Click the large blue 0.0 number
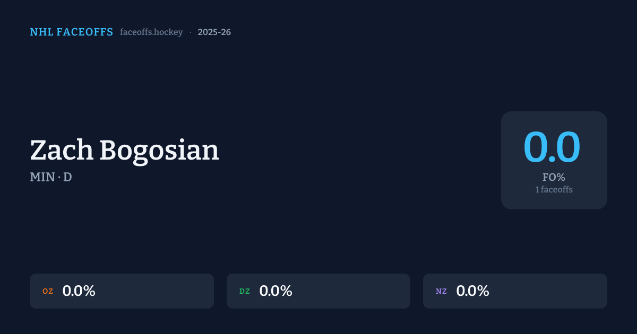 point(552,148)
